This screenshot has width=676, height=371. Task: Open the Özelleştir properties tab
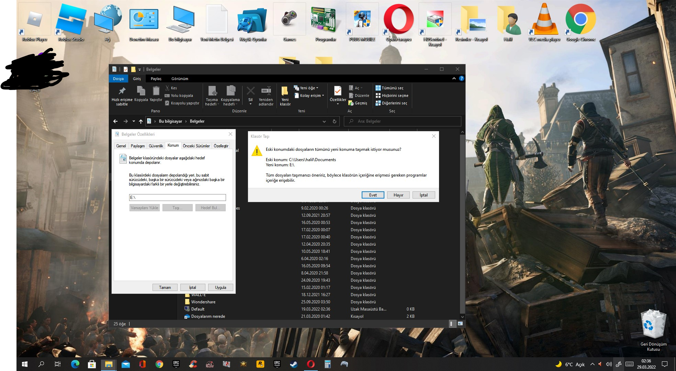tap(221, 146)
